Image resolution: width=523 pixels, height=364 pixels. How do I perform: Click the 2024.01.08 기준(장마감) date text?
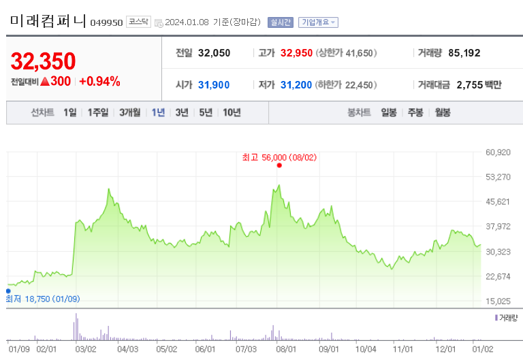(x=212, y=22)
